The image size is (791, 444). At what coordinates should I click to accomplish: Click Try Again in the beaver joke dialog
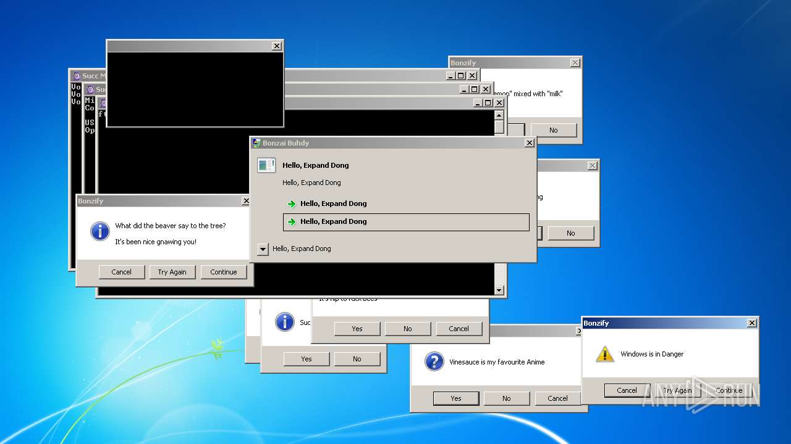click(x=172, y=272)
